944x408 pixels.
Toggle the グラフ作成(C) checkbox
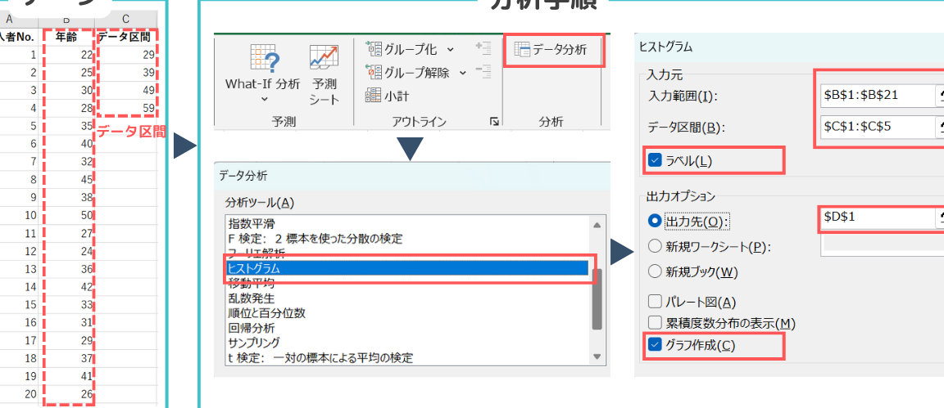point(655,345)
